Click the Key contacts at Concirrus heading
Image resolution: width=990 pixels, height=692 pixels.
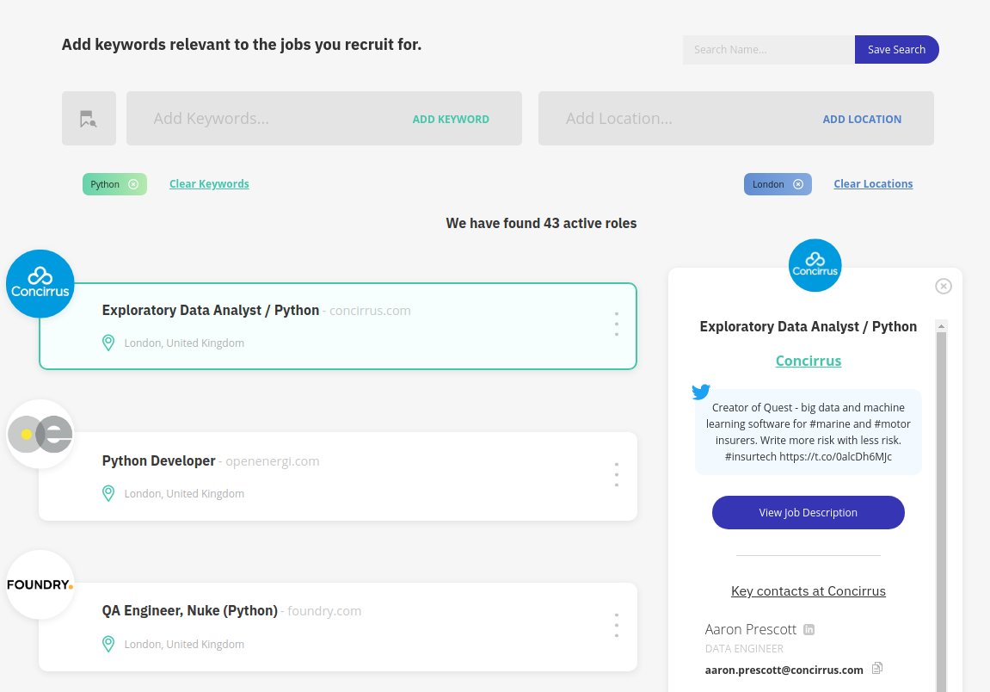click(809, 591)
